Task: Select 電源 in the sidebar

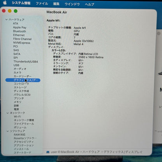Action: (16, 109)
